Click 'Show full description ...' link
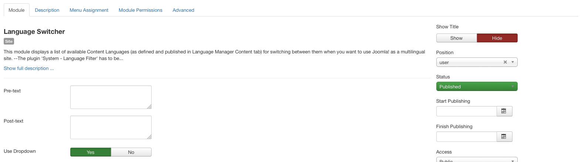Screen dimensions: 582x162 [29, 68]
